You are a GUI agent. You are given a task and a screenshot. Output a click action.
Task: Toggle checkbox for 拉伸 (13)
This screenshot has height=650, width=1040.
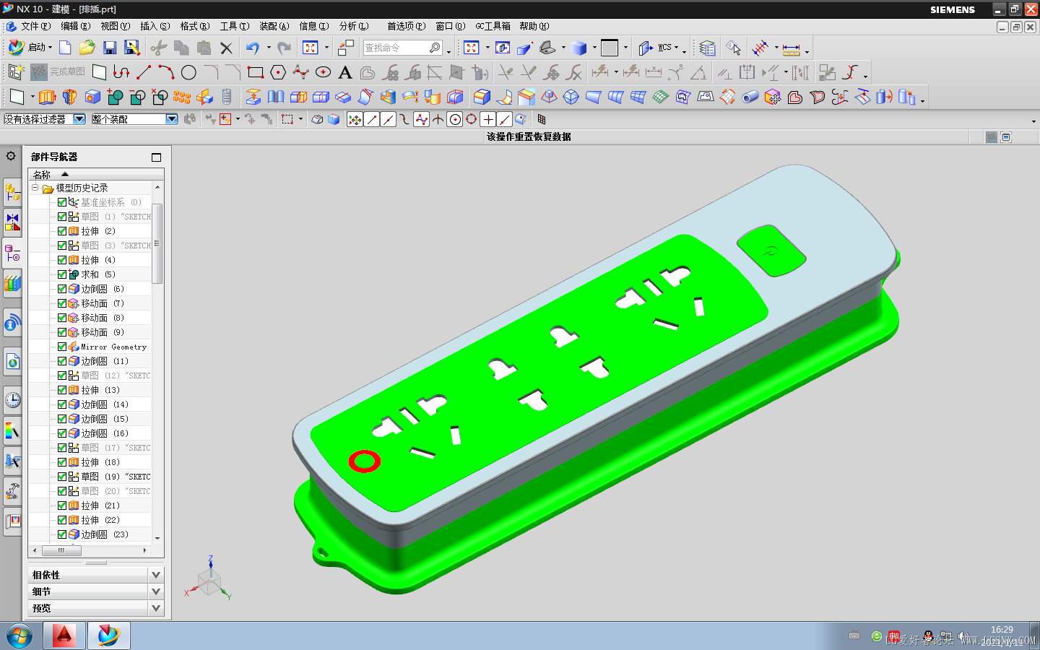(x=62, y=390)
